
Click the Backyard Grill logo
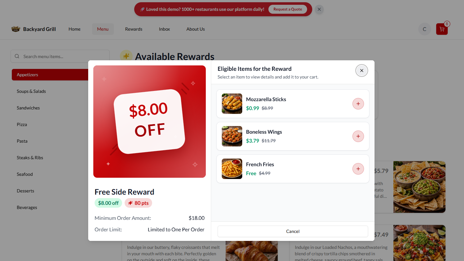(x=34, y=29)
